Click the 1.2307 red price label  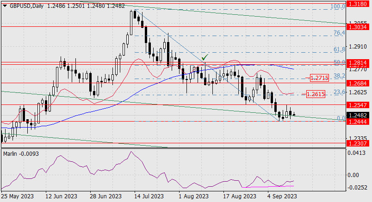(x=358, y=143)
